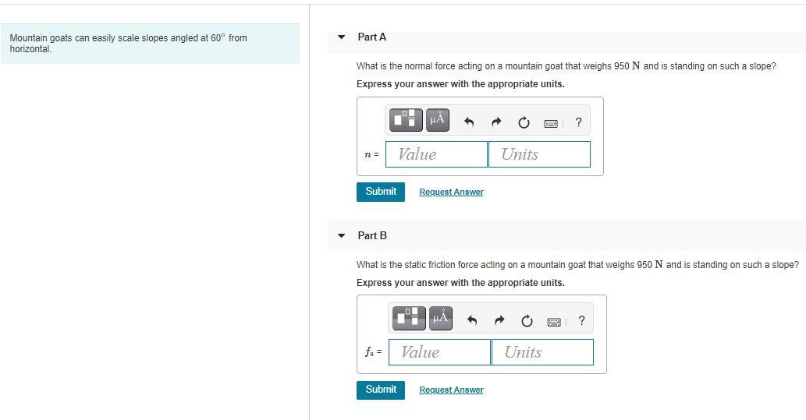806x420 pixels.
Task: Click the Units field for fs
Action: (542, 352)
